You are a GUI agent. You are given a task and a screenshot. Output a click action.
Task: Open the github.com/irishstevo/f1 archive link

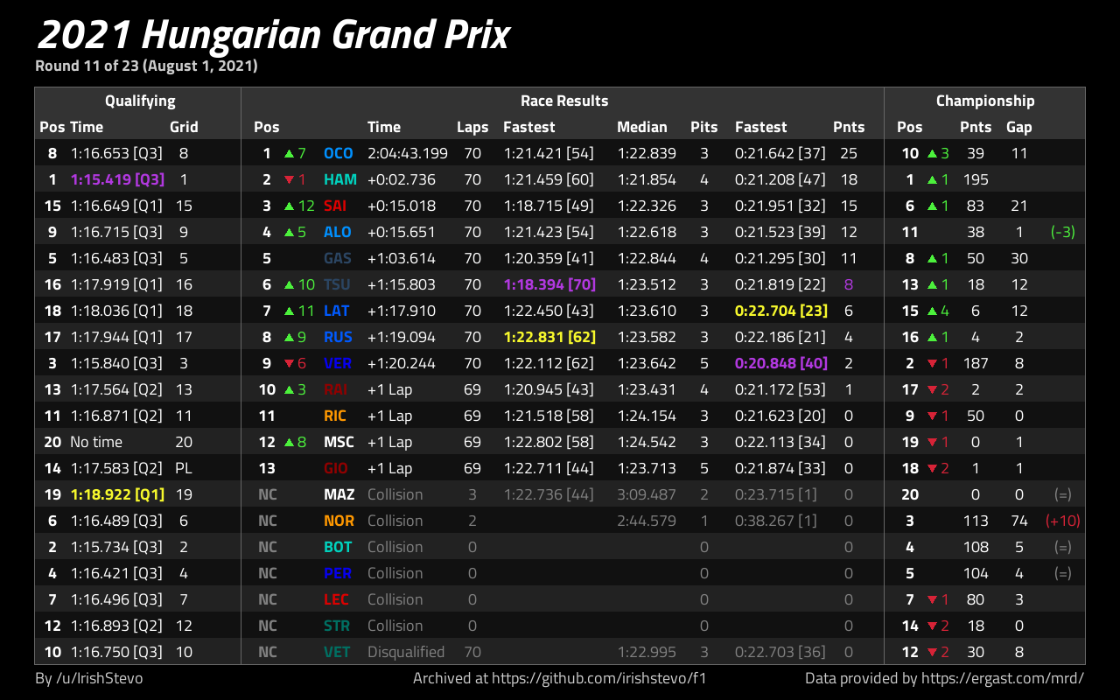coord(598,678)
